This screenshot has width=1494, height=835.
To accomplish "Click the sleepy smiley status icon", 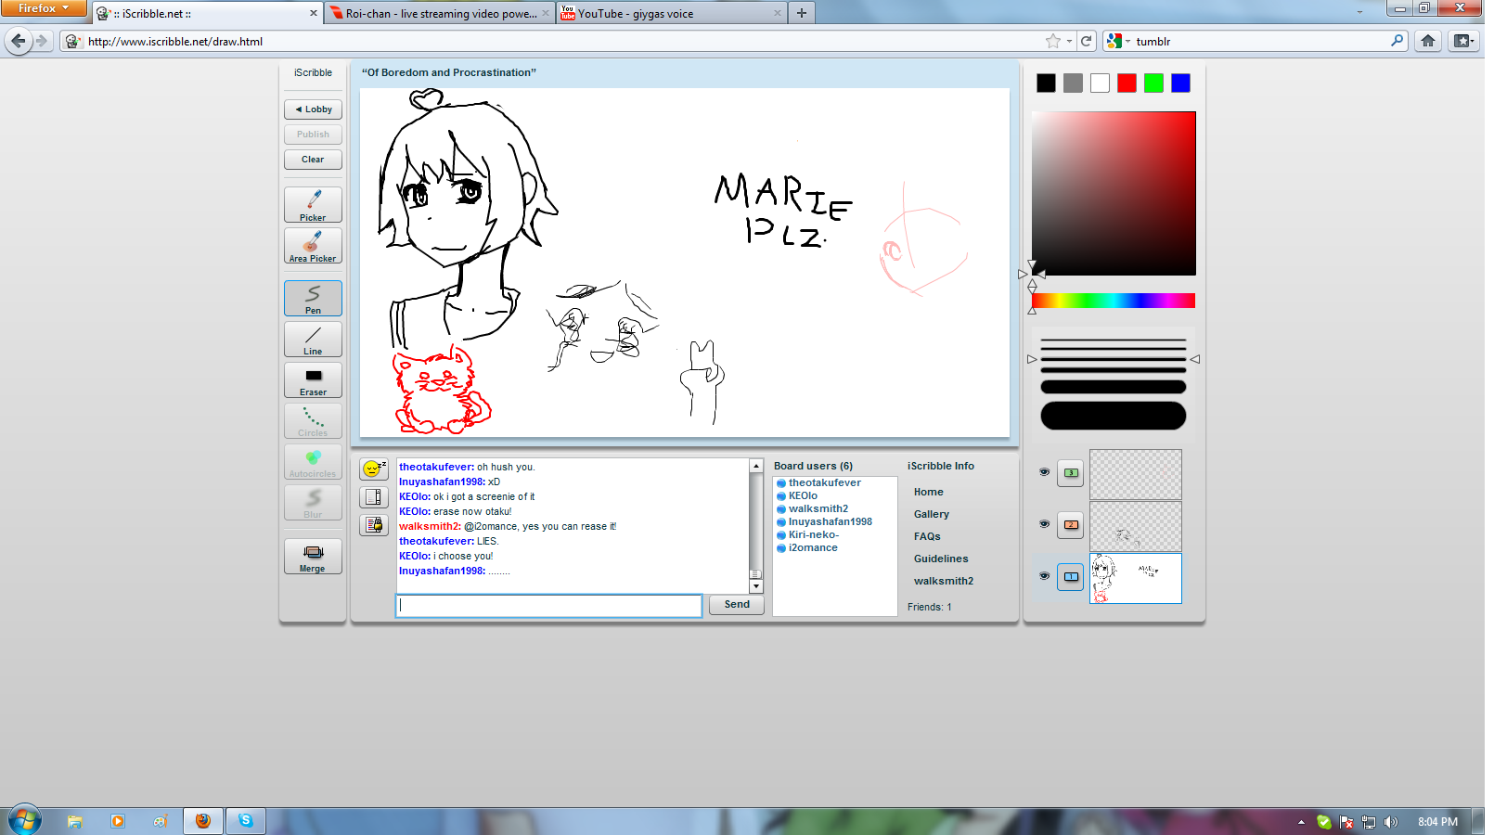I will 374,469.
